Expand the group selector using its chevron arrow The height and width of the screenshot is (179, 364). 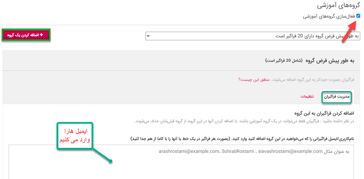click(148, 36)
